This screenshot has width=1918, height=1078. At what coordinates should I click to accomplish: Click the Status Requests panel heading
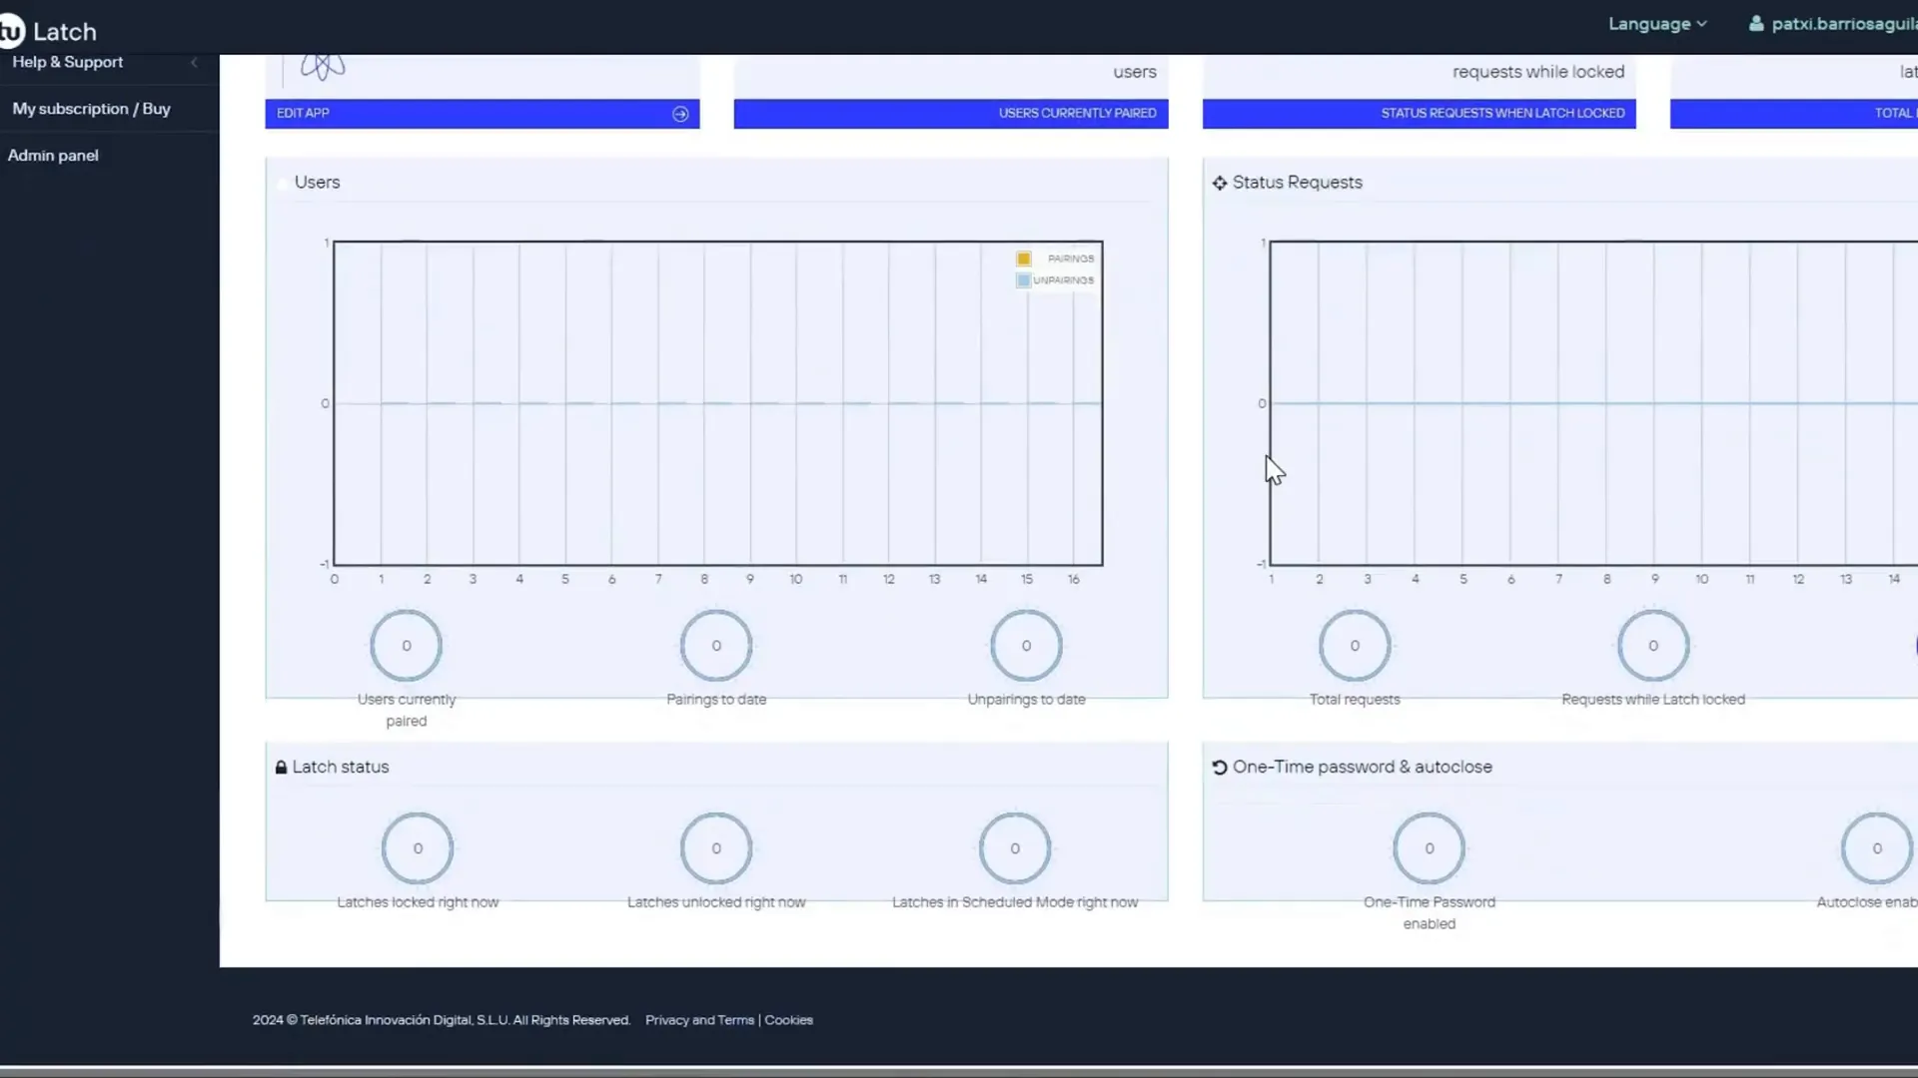tap(1297, 183)
